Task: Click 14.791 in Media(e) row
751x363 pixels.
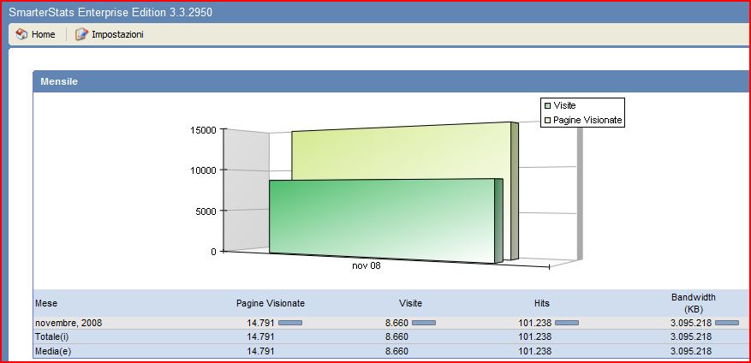Action: click(x=260, y=351)
